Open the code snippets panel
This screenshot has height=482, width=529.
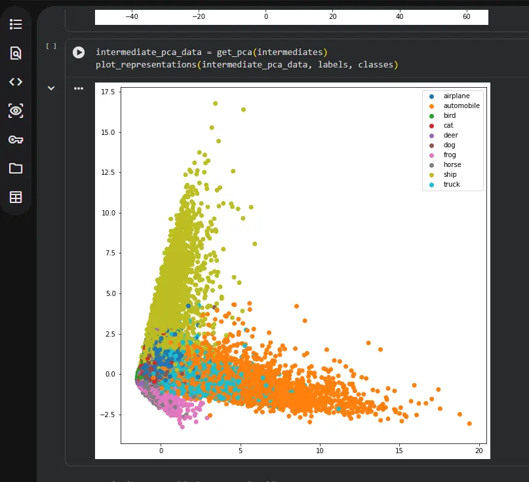16,82
